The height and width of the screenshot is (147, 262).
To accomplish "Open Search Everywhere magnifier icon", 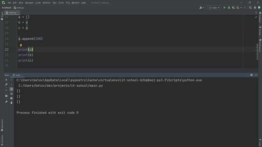I will point(250,8).
